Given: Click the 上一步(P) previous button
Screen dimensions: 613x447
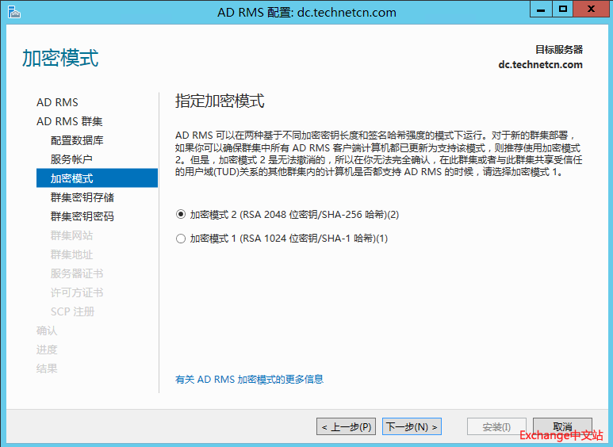Looking at the screenshot, I should click(346, 427).
